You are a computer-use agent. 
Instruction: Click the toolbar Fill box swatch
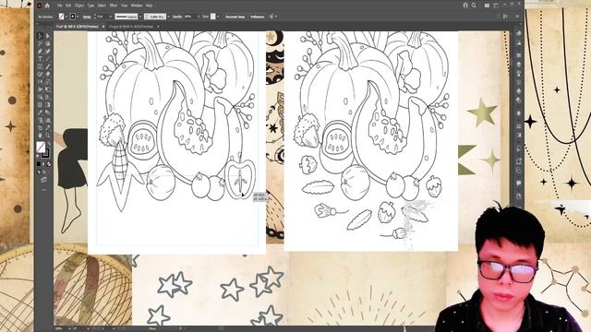[41, 147]
